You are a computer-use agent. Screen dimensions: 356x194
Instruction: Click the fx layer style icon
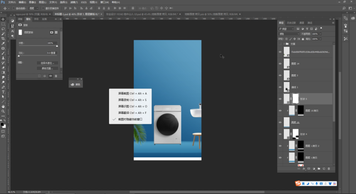click(304, 169)
